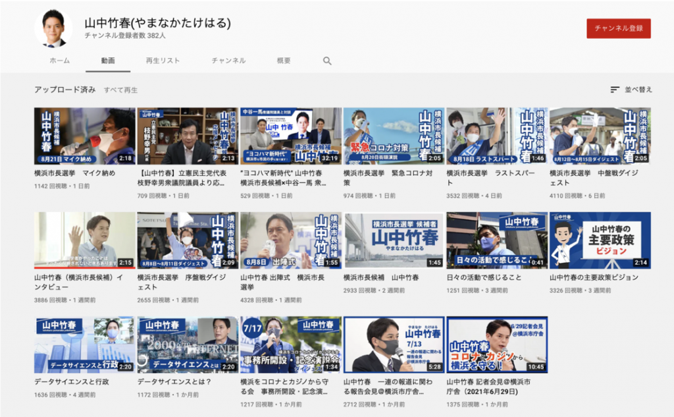
Task: Go to the 概要 tab
Action: coord(284,61)
